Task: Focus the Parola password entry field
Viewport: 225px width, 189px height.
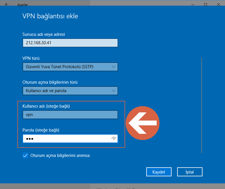Action: pos(65,138)
